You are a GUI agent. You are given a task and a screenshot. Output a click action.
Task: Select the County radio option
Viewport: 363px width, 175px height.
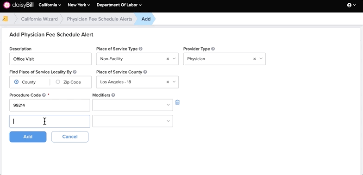(x=17, y=82)
